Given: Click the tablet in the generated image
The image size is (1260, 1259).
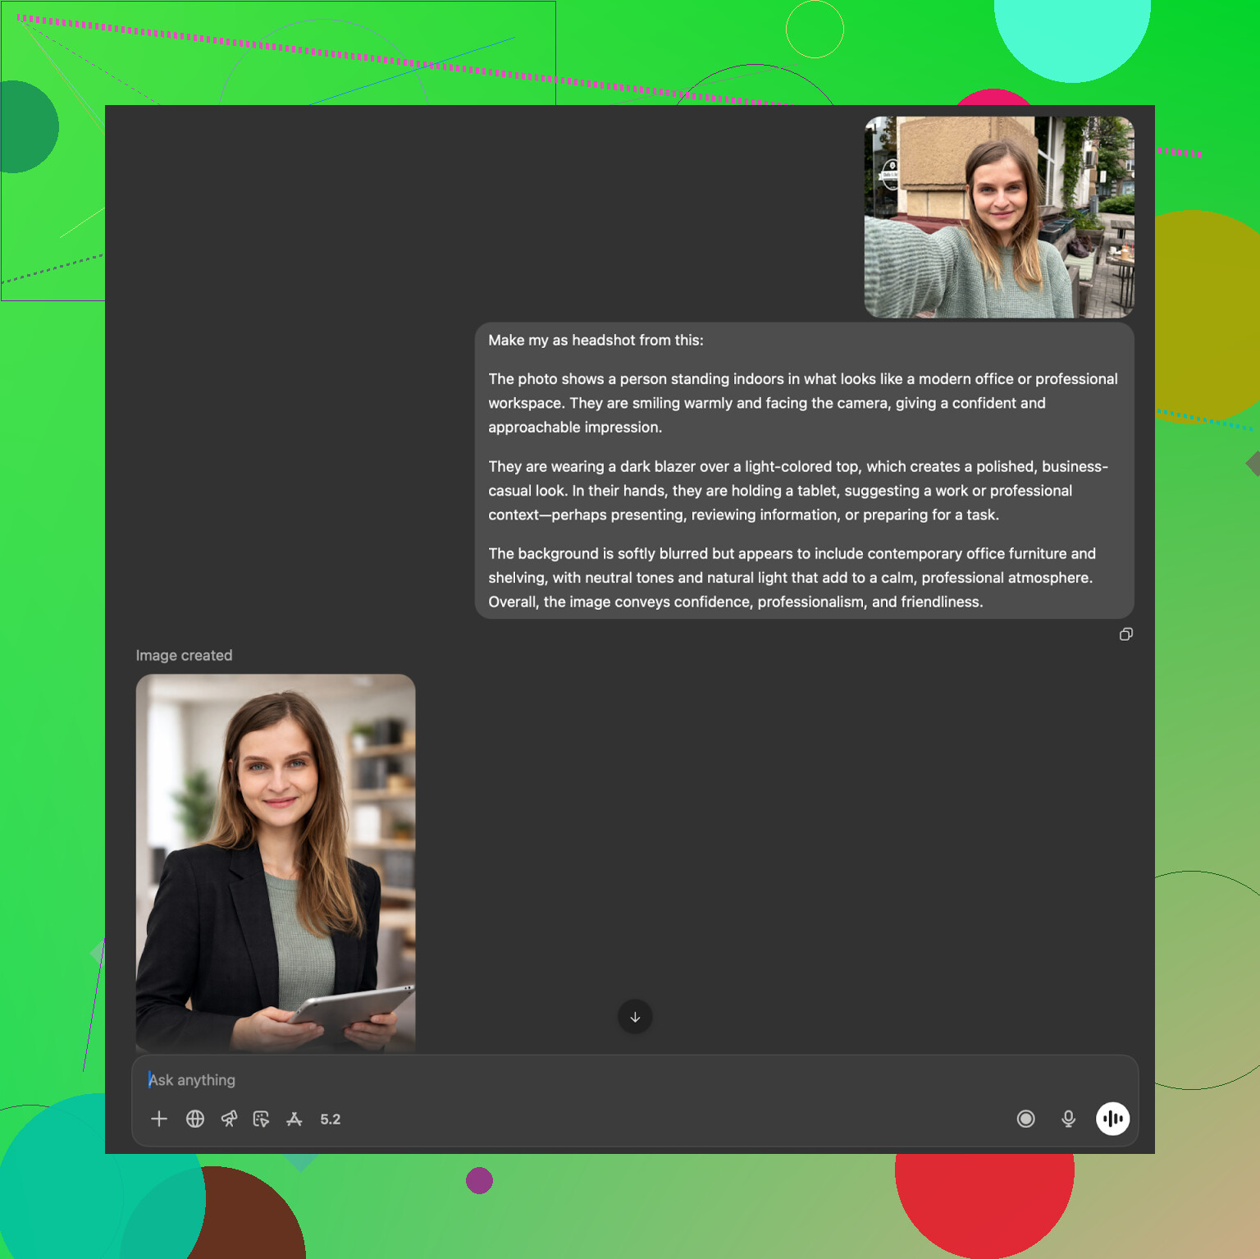Looking at the screenshot, I should [x=353, y=1009].
